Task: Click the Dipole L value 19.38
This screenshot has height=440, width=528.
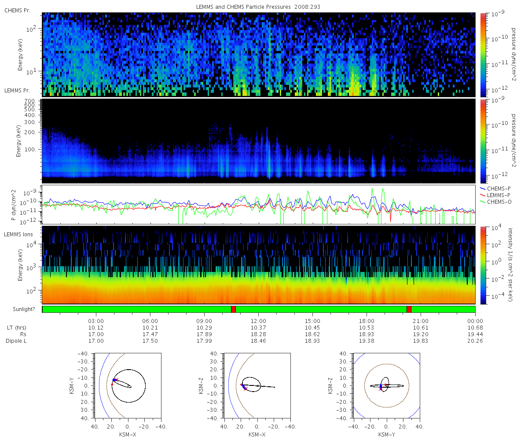Action: pos(367,341)
